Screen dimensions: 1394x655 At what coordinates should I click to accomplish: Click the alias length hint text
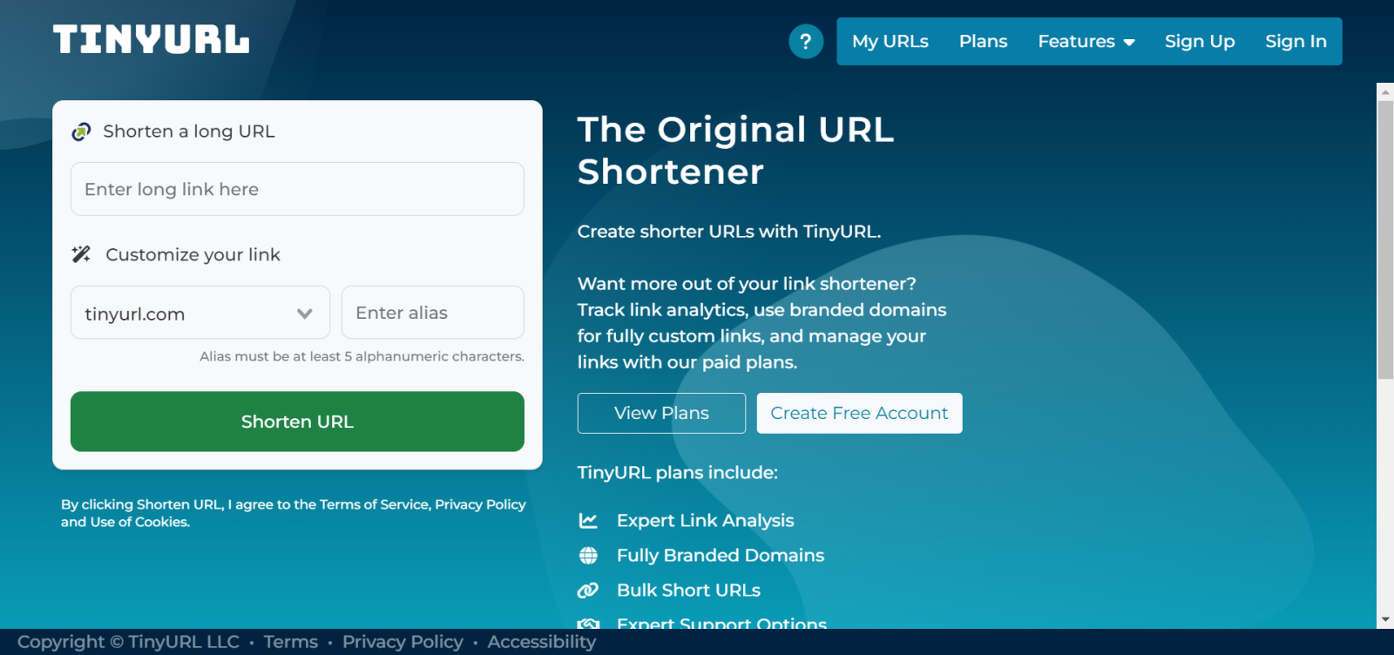362,356
